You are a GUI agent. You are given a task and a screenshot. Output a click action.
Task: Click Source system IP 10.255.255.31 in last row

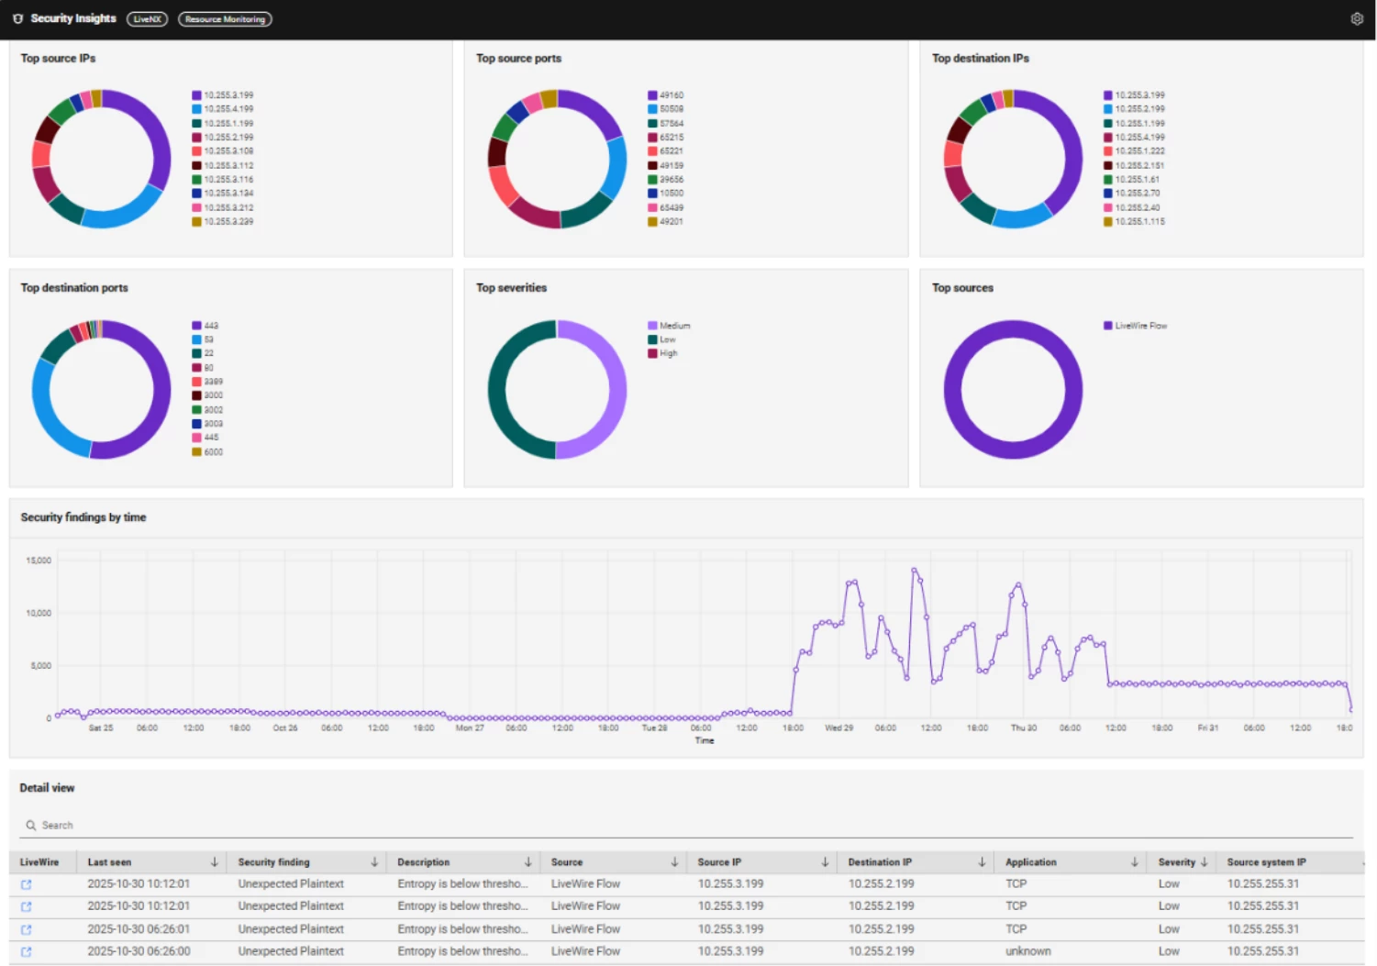(1263, 951)
